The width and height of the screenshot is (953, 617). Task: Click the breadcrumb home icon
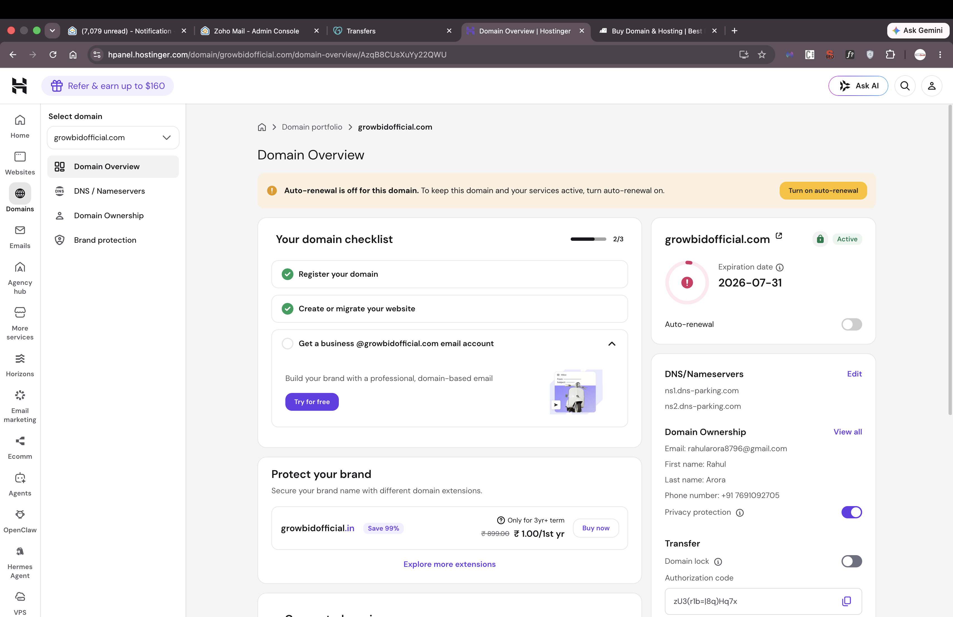point(262,127)
